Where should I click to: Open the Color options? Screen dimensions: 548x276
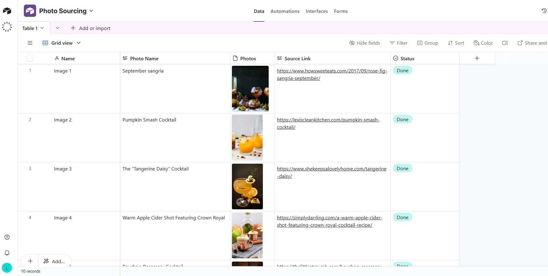[483, 43]
